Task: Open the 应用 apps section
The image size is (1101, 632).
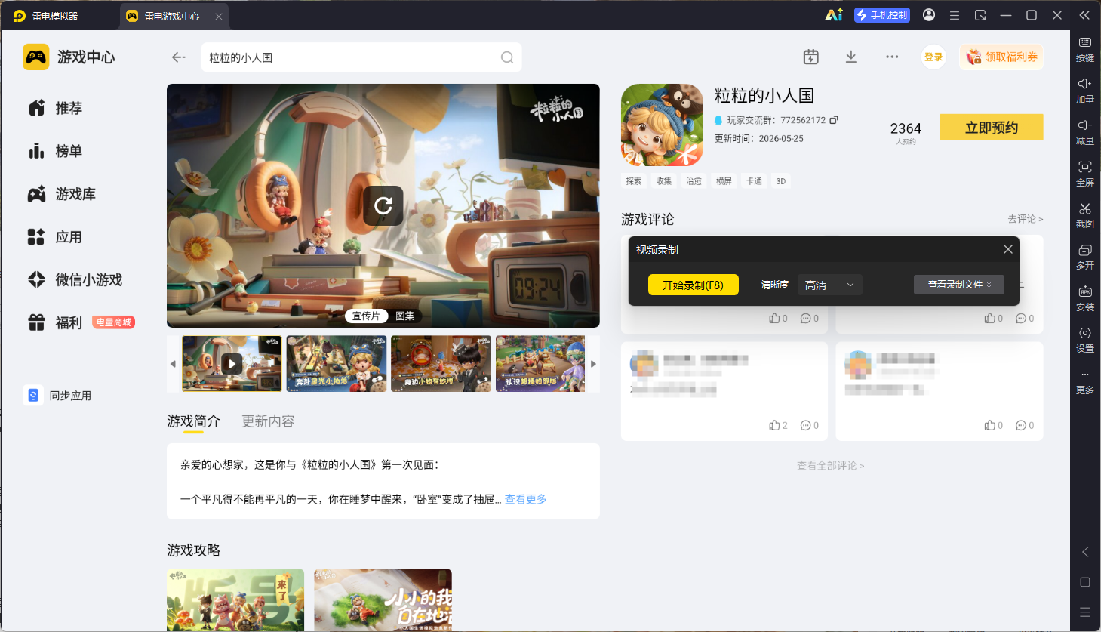Action: pos(55,237)
